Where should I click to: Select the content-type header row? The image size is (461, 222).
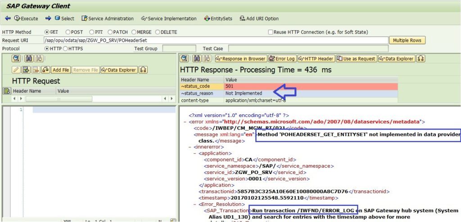[x=289, y=100]
